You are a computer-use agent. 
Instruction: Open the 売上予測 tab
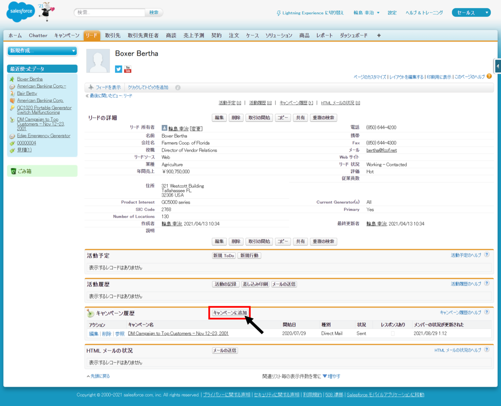click(194, 35)
